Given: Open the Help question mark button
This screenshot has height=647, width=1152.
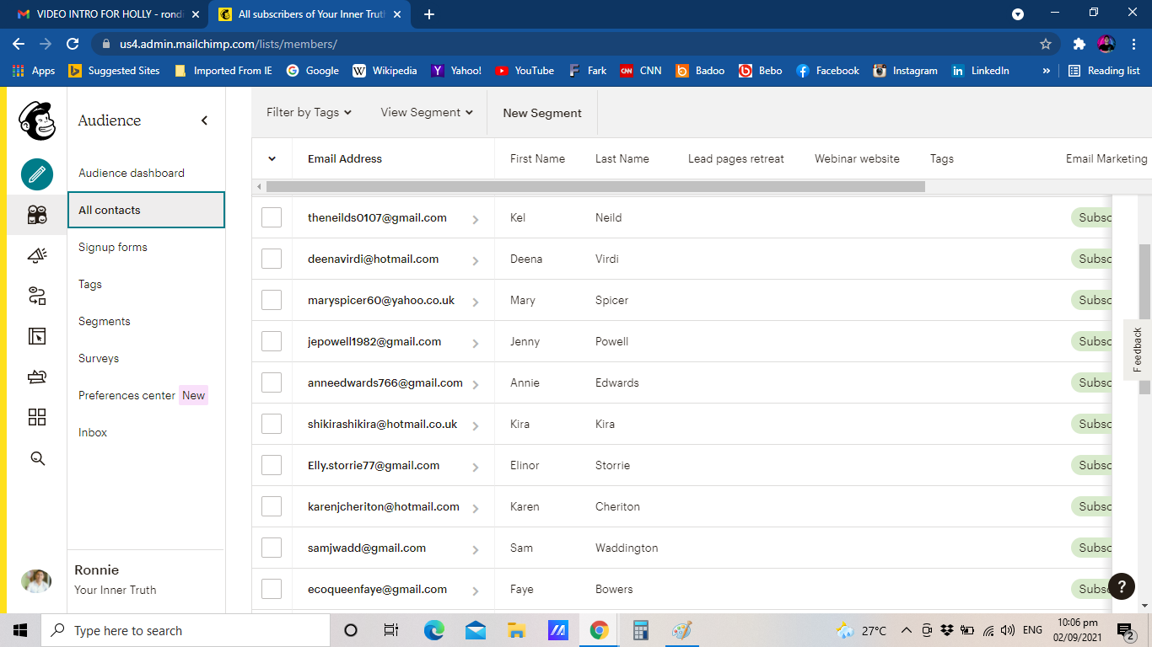Looking at the screenshot, I should 1122,586.
